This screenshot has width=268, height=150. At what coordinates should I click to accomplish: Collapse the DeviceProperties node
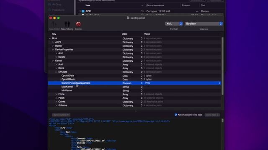(x=53, y=50)
